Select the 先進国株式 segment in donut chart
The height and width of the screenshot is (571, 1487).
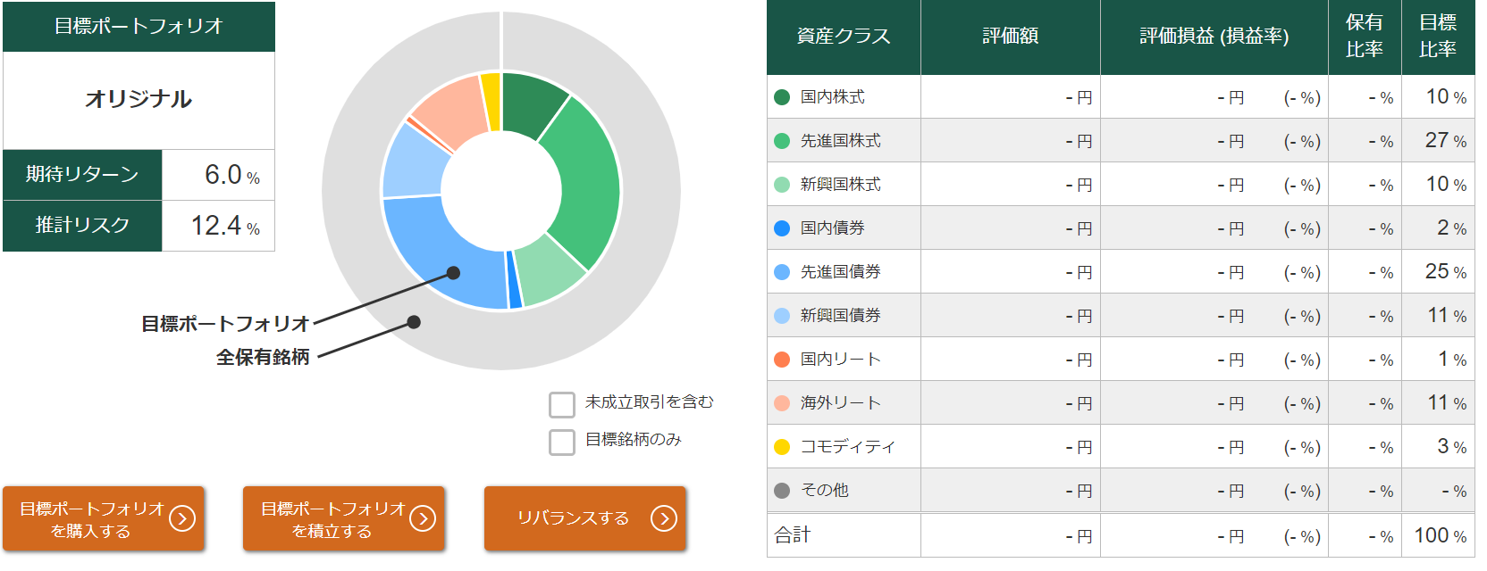point(585,178)
